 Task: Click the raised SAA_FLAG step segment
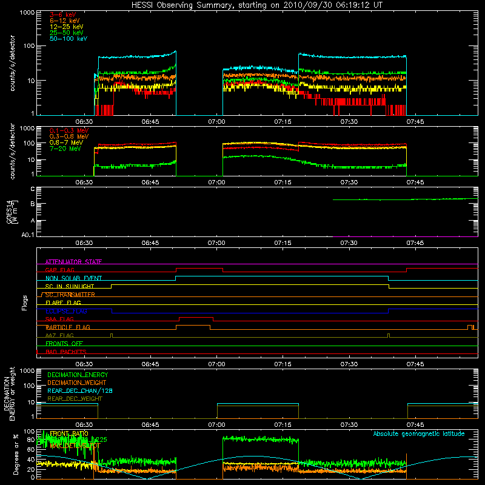[x=196, y=318]
